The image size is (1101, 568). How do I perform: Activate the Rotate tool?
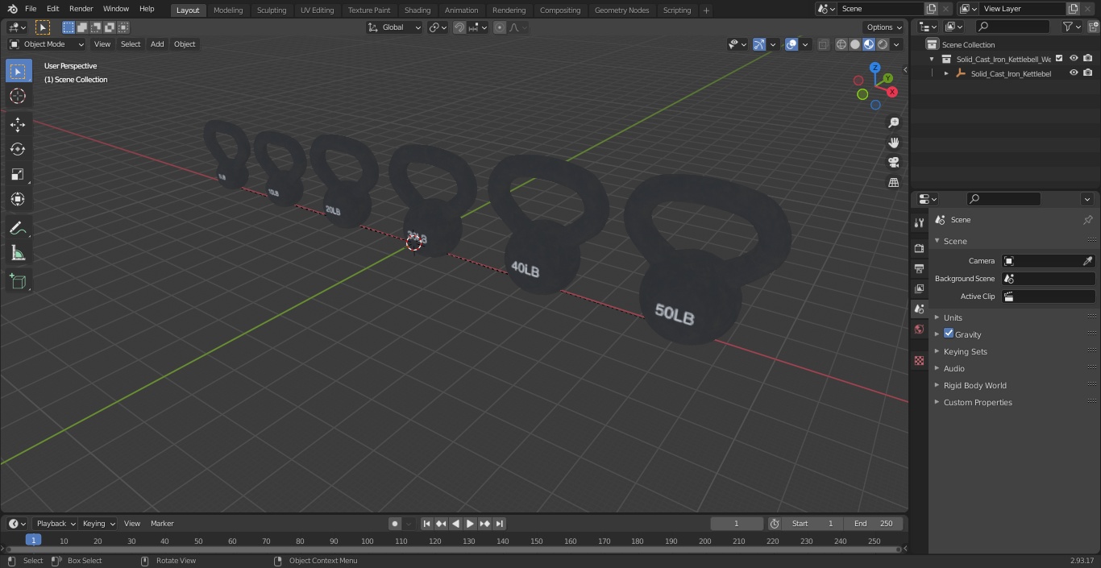tap(18, 149)
